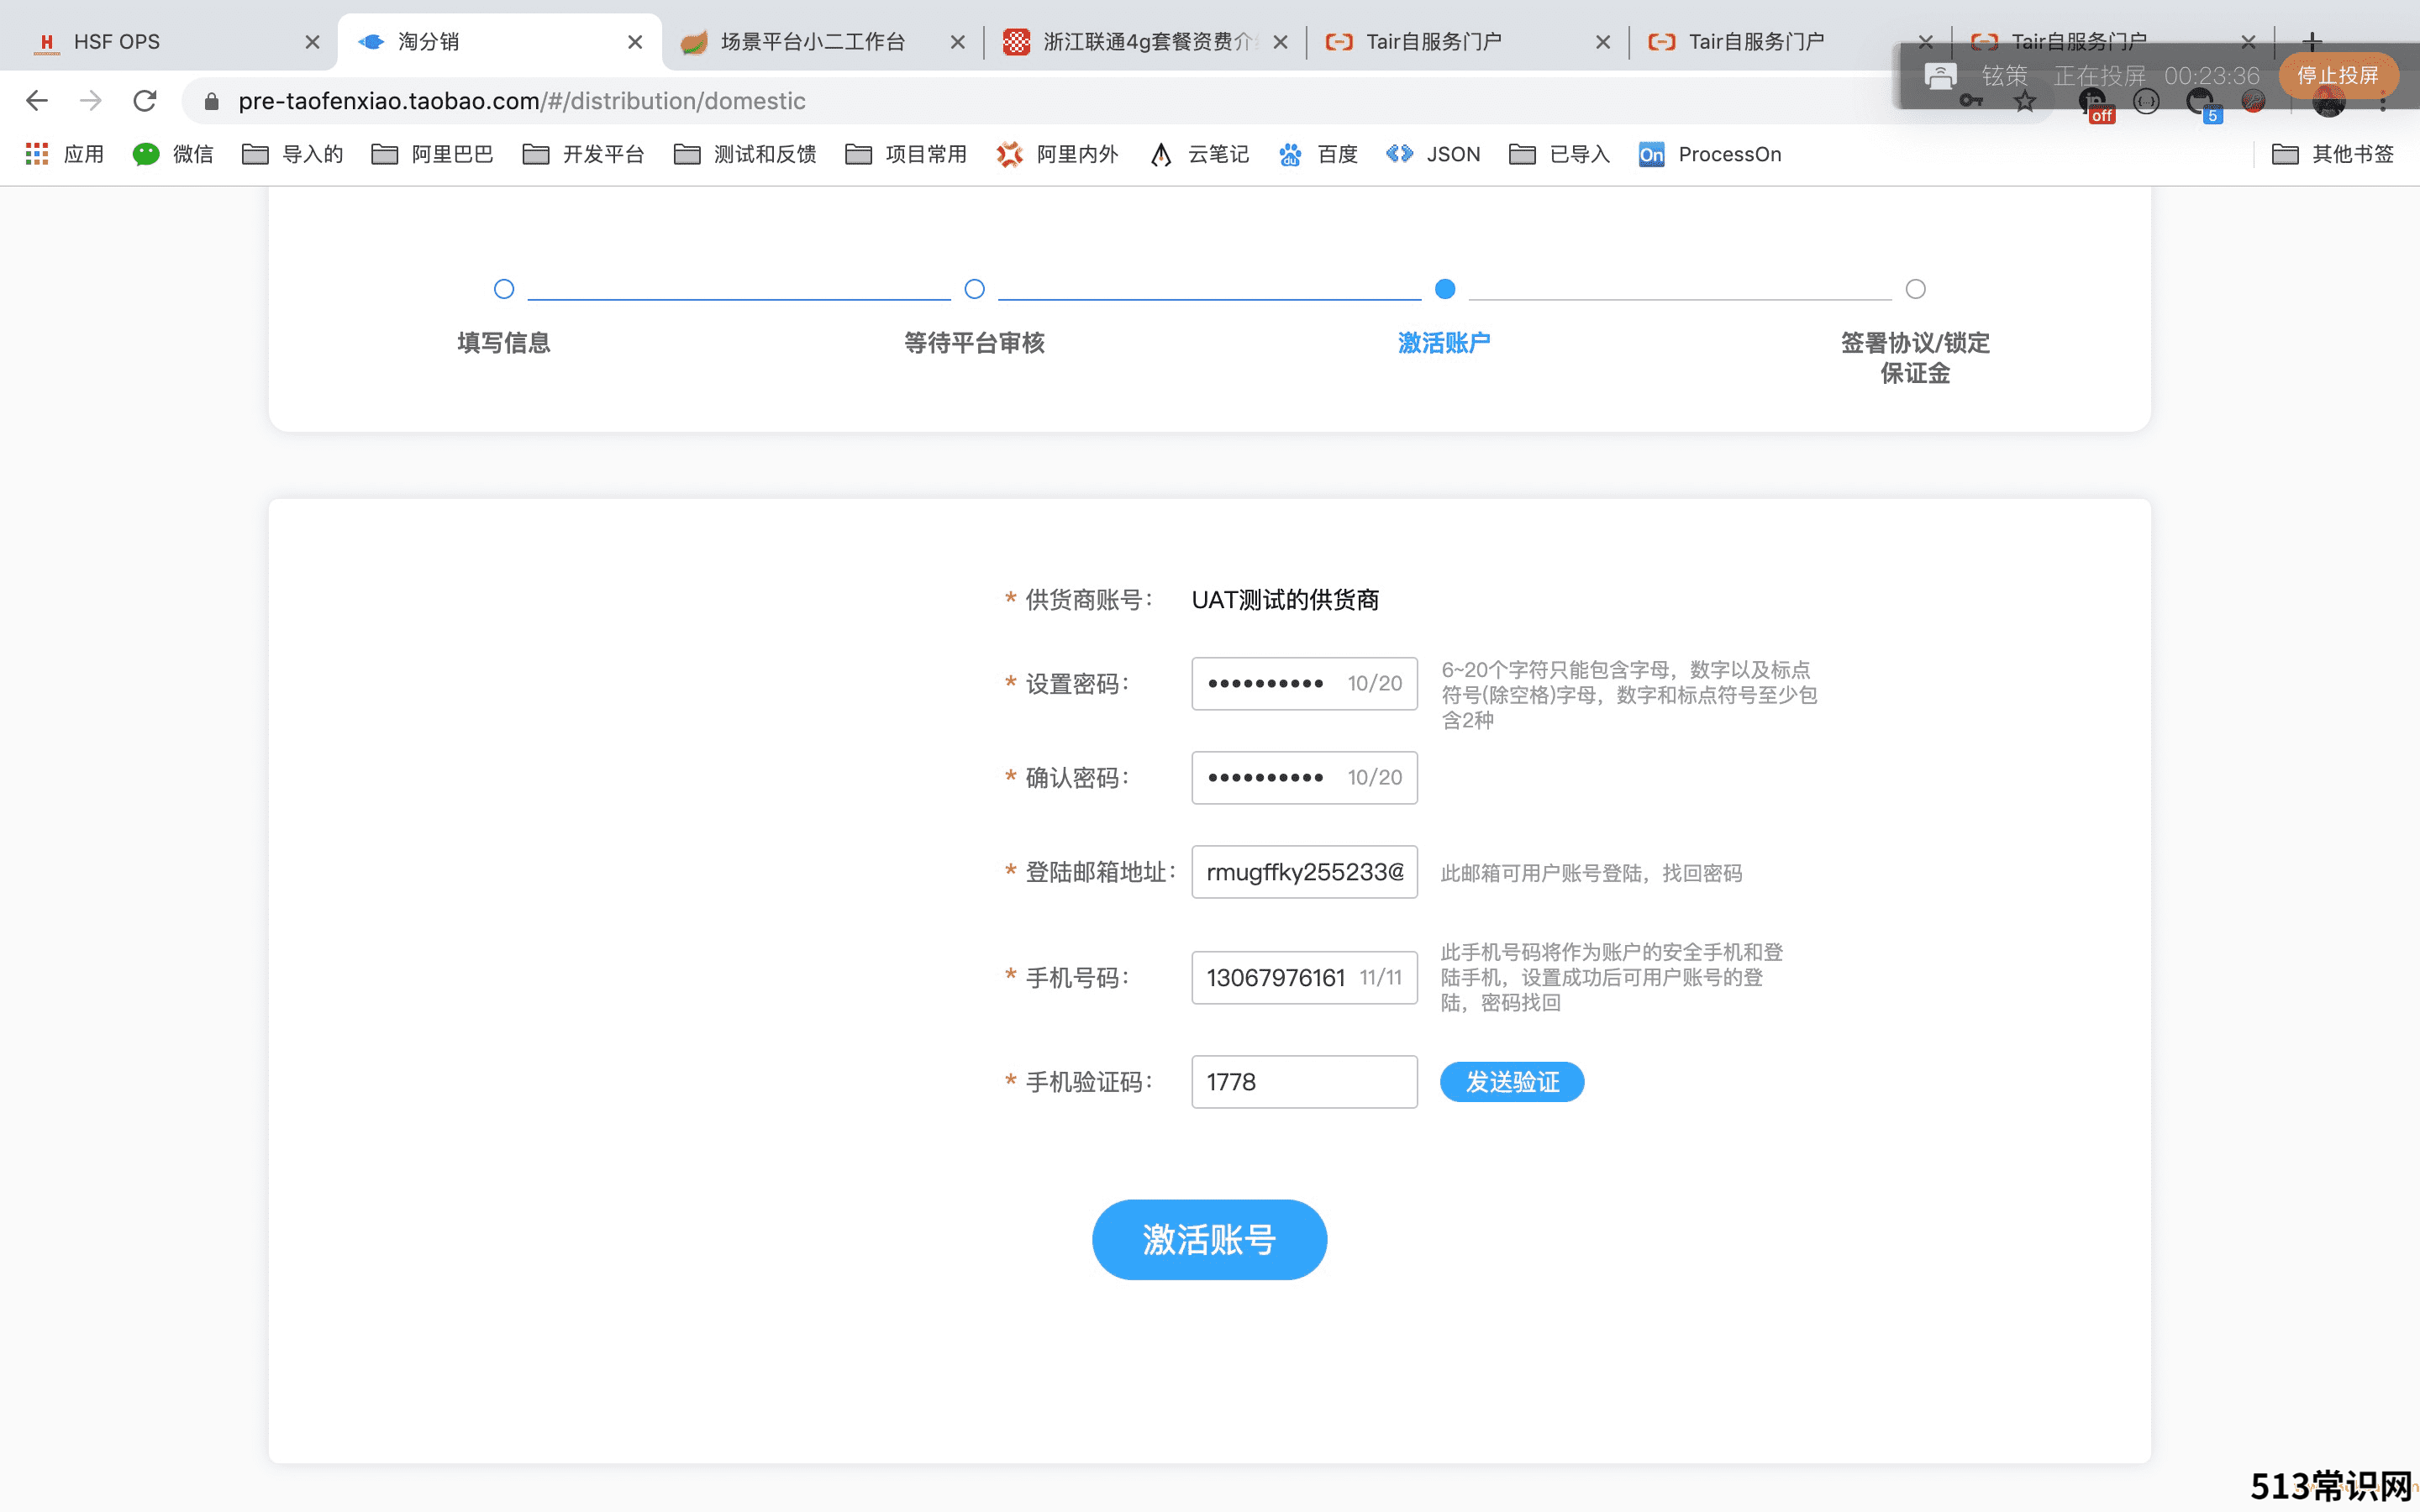
Task: Open a new browser tab
Action: [x=2311, y=42]
